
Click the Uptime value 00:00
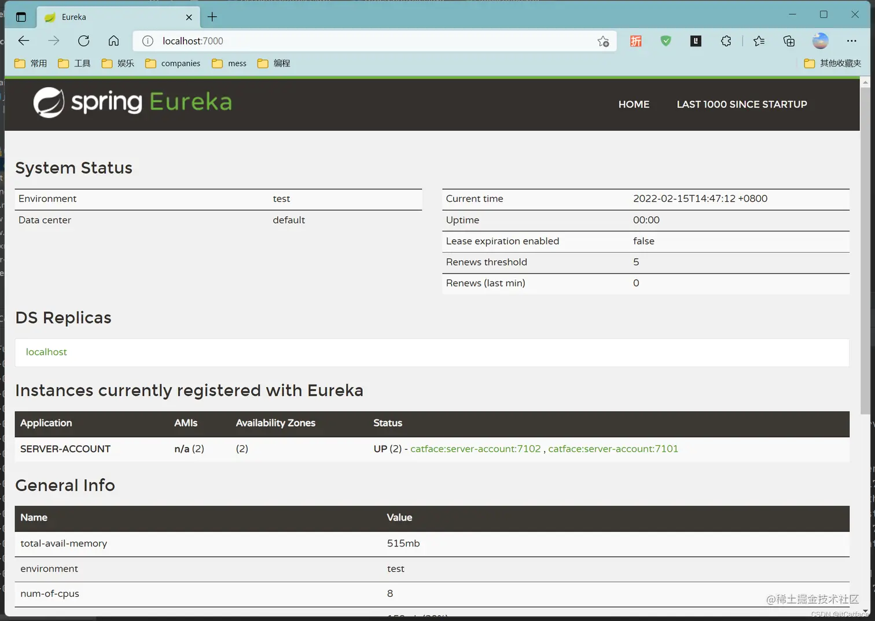tap(646, 220)
